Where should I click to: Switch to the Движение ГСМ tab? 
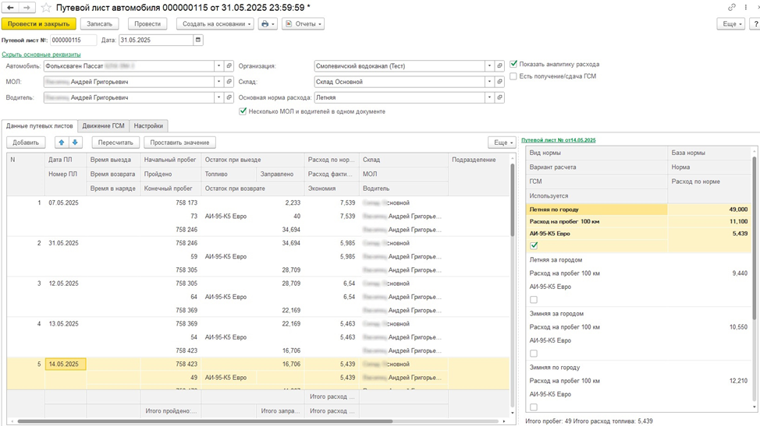tap(103, 125)
